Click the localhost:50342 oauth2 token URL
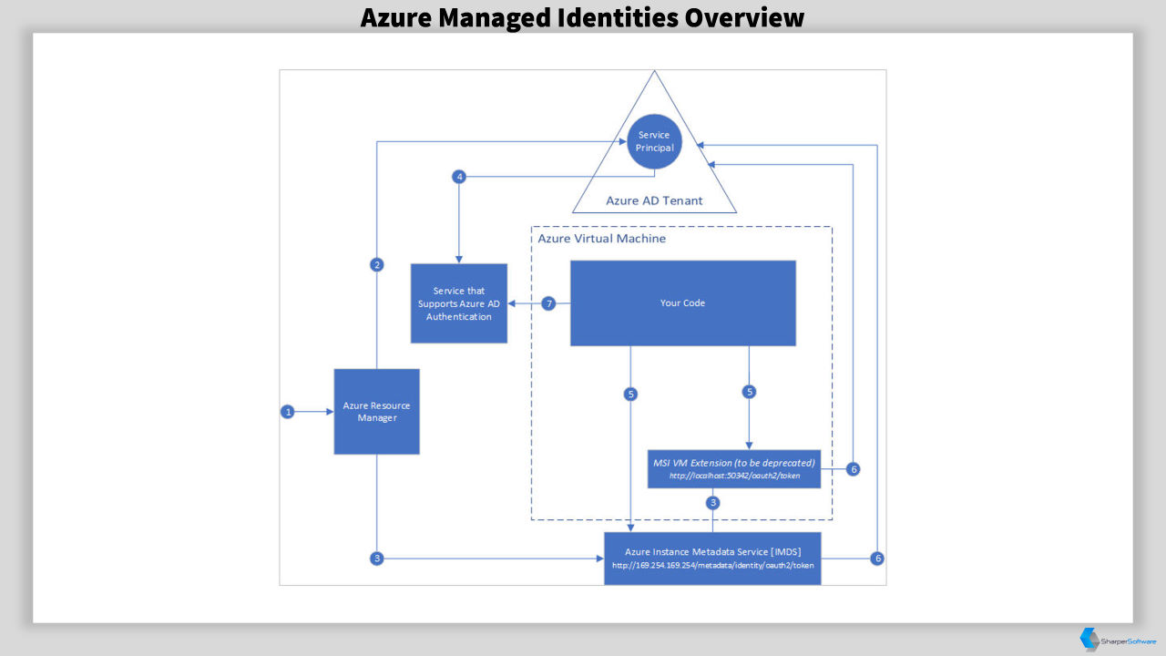This screenshot has height=656, width=1166. point(734,477)
